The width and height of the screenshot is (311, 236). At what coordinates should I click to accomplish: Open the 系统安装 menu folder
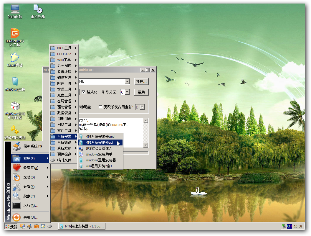click(64, 137)
